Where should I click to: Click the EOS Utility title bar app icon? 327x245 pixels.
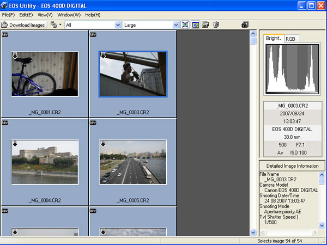point(4,5)
